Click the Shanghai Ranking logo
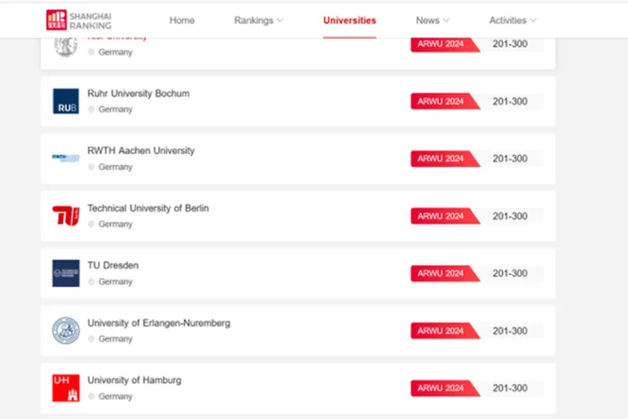Screen dimensions: 628x419 coord(78,20)
